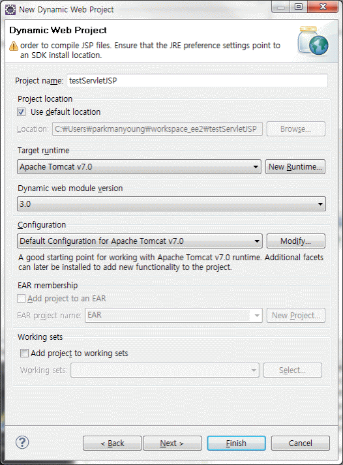The height and width of the screenshot is (465, 343).
Task: Go to the Next wizard page
Action: click(x=172, y=443)
